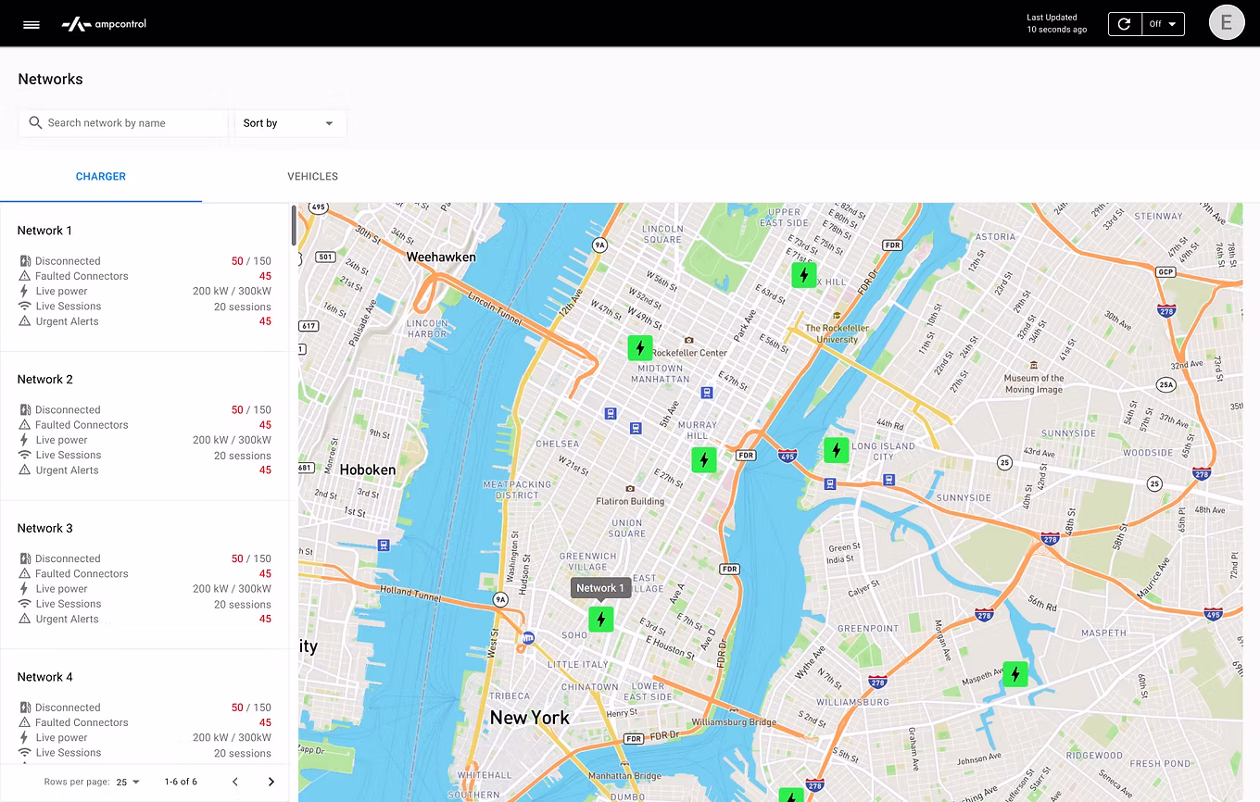This screenshot has width=1260, height=802.
Task: Open the auto-refresh Off dropdown
Action: click(1163, 24)
